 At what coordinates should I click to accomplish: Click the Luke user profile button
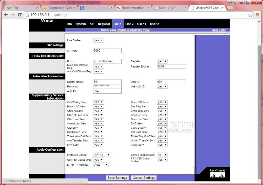point(231,3)
